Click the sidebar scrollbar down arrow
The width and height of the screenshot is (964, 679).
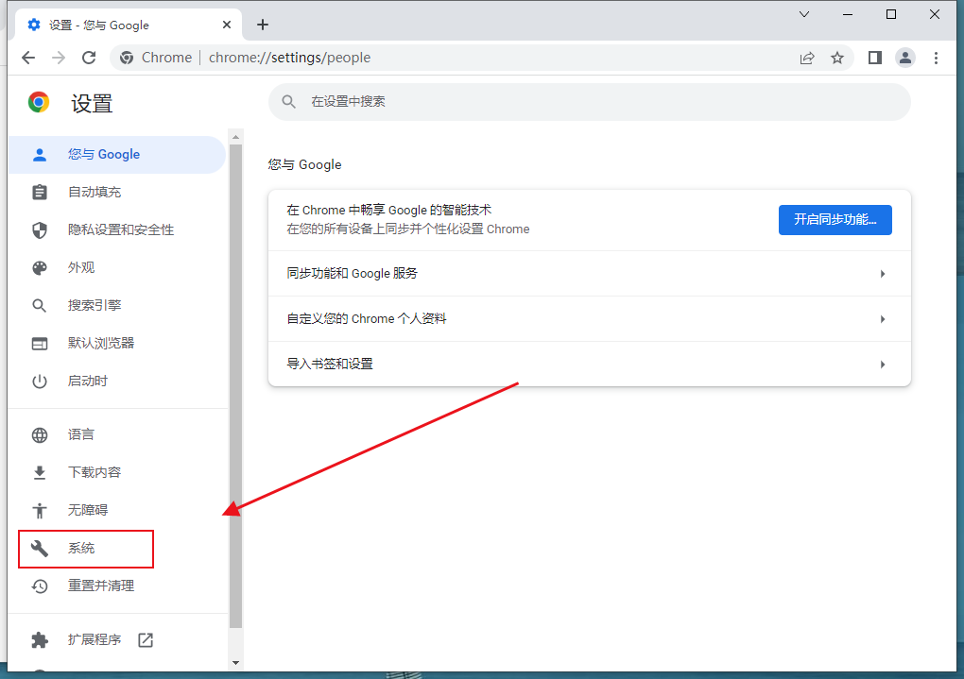(x=235, y=663)
